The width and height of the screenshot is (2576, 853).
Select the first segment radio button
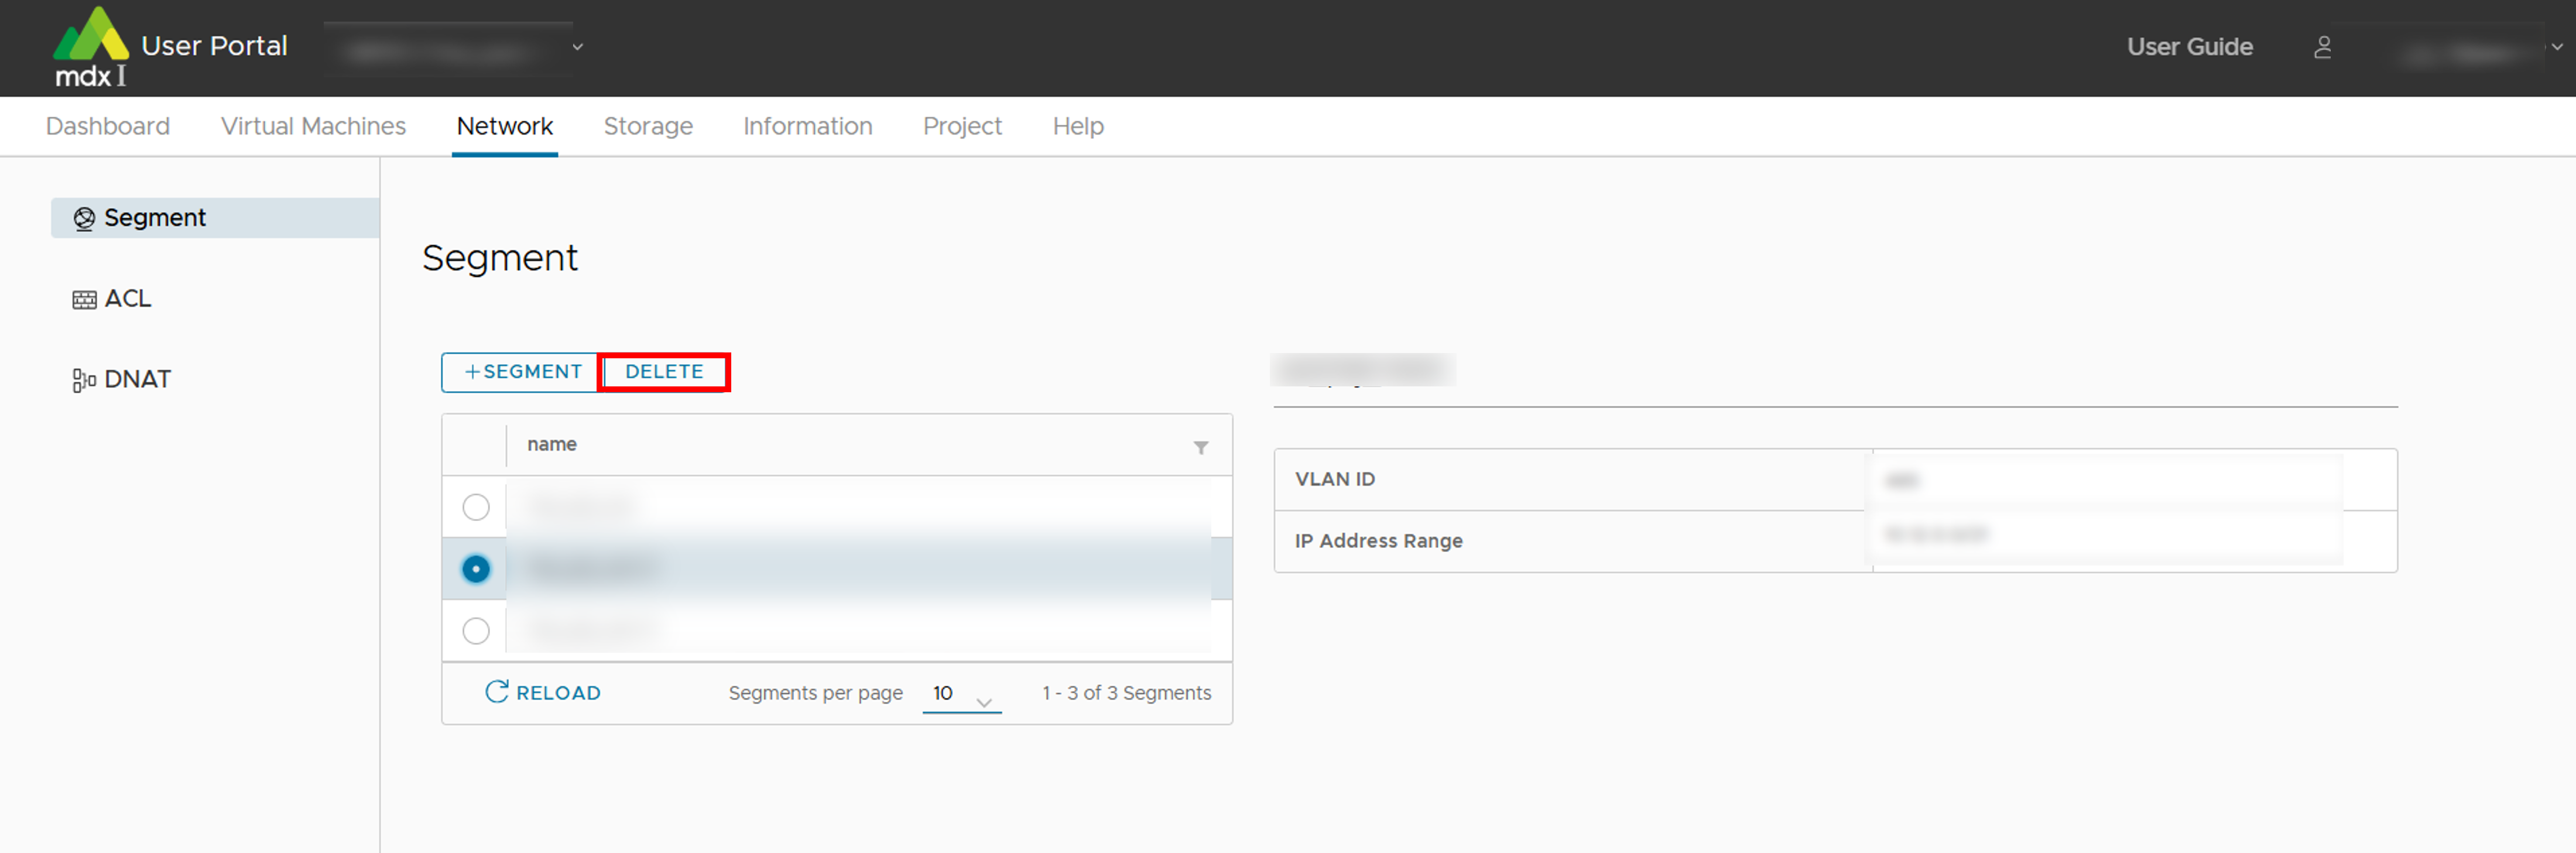476,507
